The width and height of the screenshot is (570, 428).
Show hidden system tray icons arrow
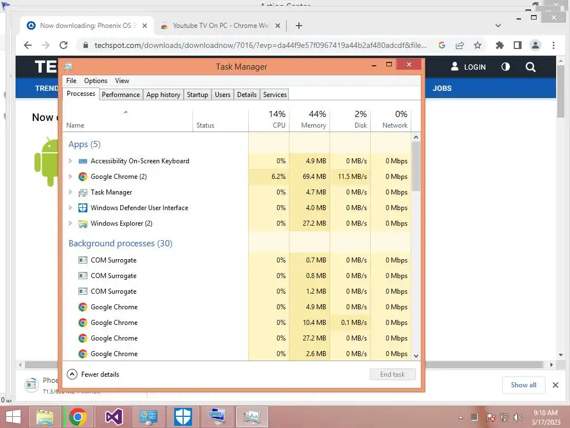click(x=460, y=417)
